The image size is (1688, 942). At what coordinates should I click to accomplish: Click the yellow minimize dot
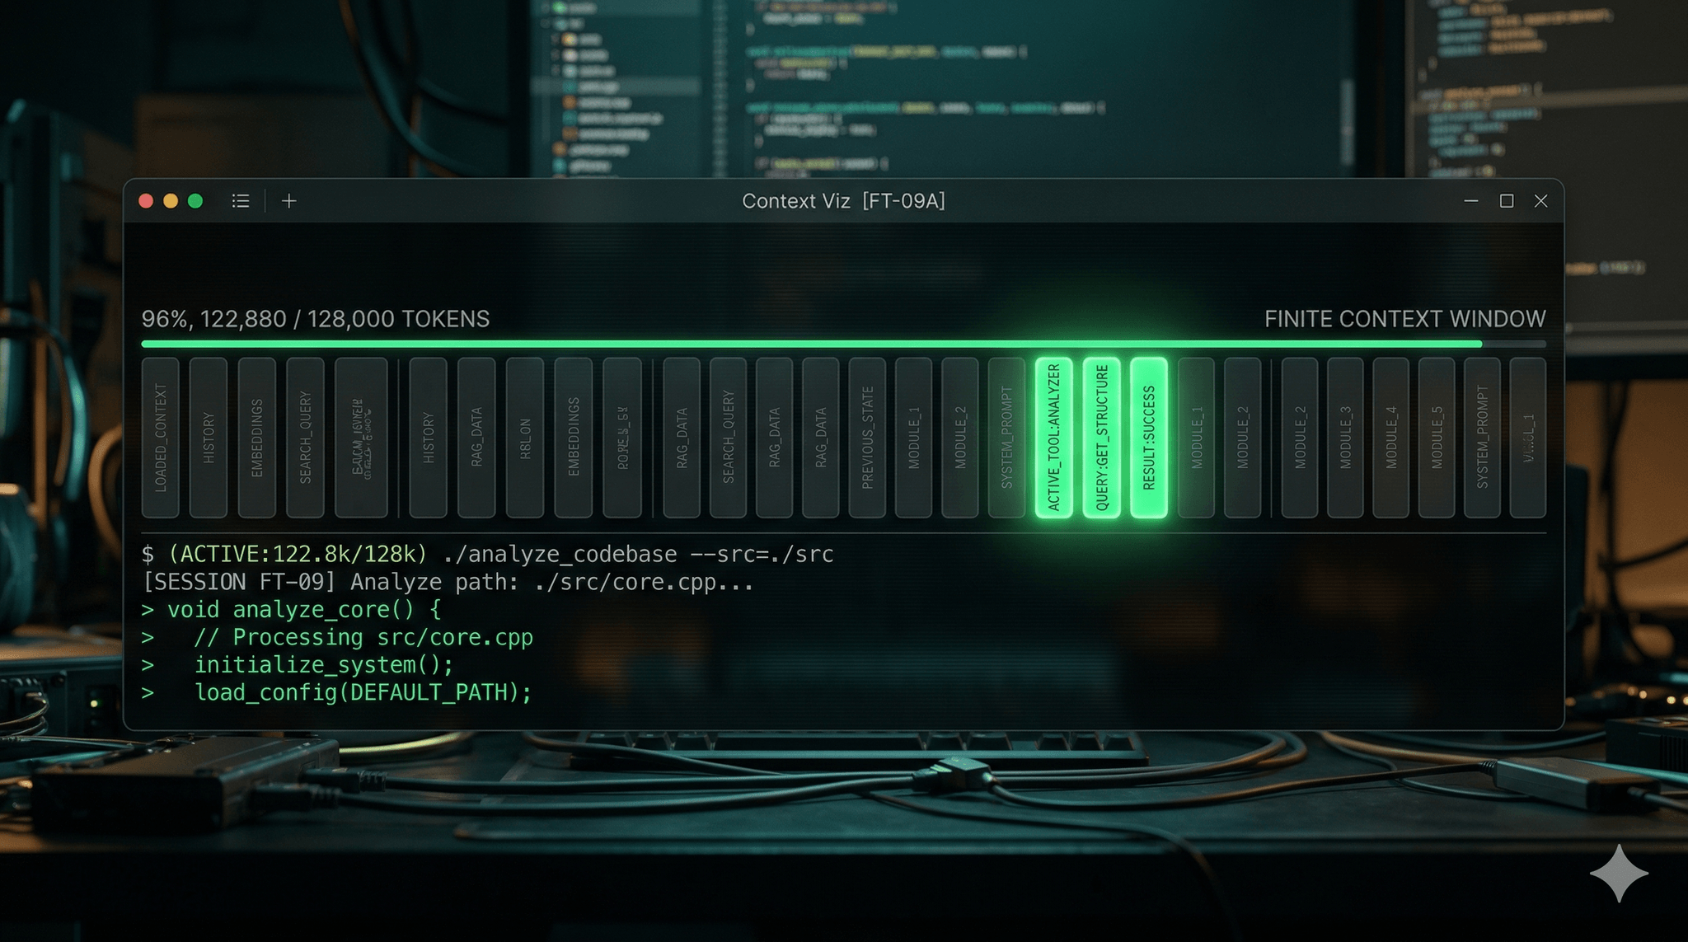(171, 201)
